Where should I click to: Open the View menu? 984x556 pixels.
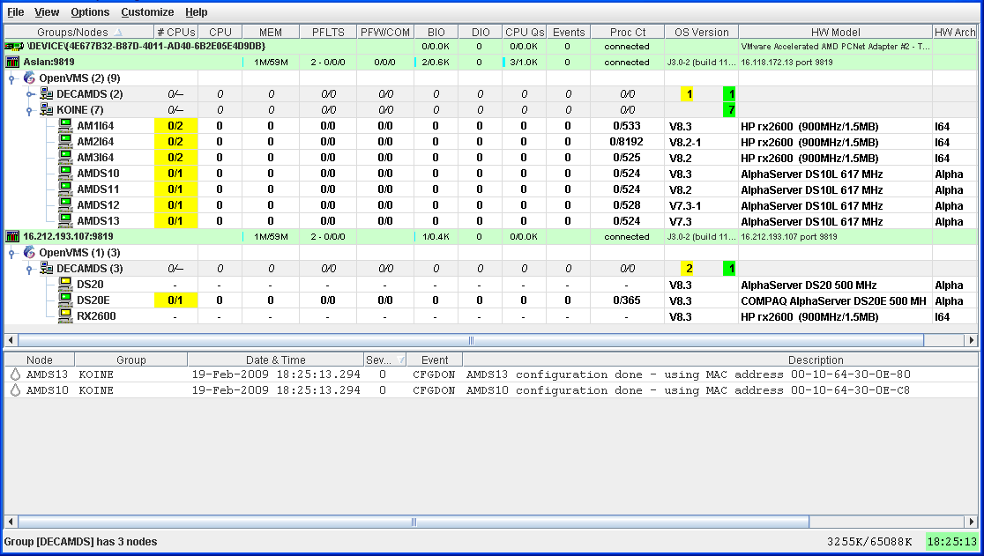[47, 12]
